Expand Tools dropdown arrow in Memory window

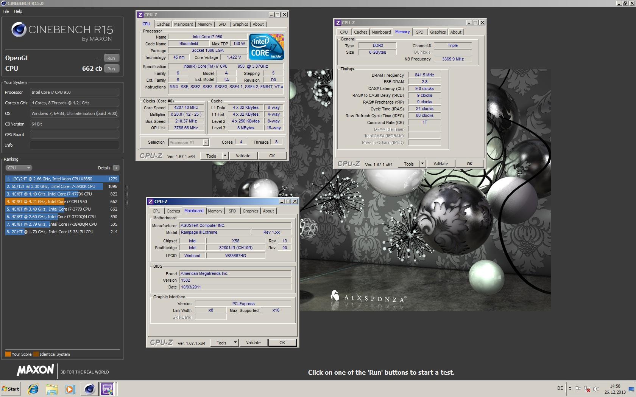[x=422, y=164]
